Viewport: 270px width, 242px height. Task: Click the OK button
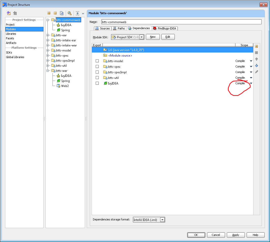click(x=196, y=235)
